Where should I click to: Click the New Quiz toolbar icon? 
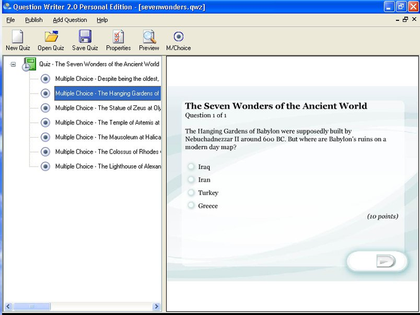(18, 37)
